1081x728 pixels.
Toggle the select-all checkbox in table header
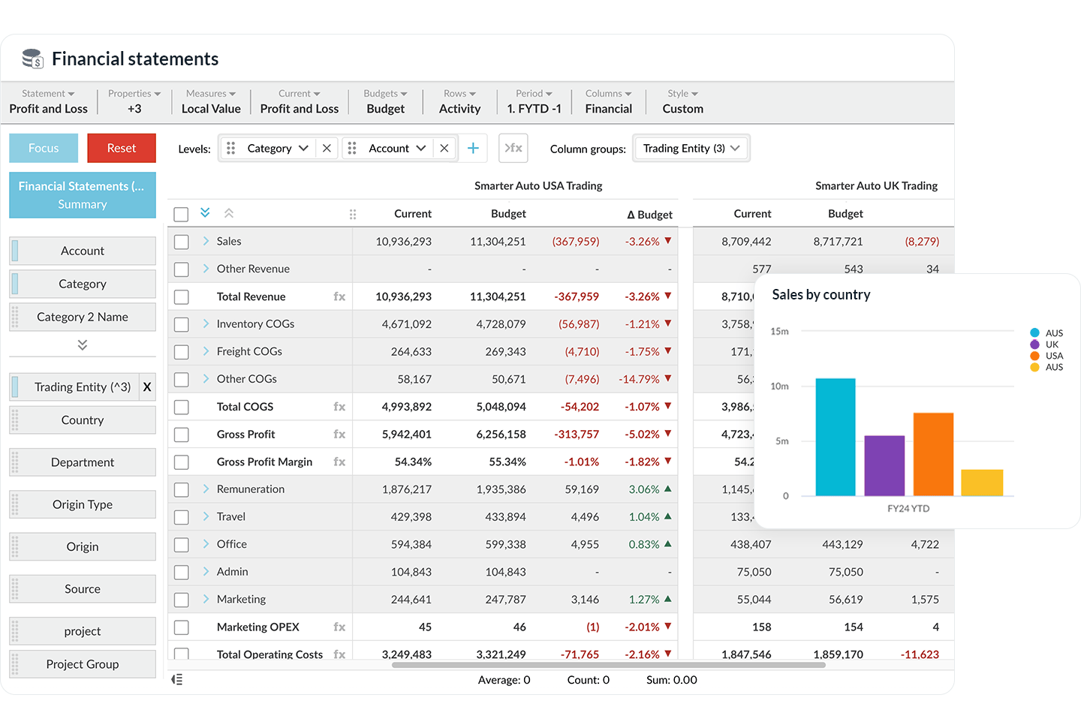click(180, 213)
